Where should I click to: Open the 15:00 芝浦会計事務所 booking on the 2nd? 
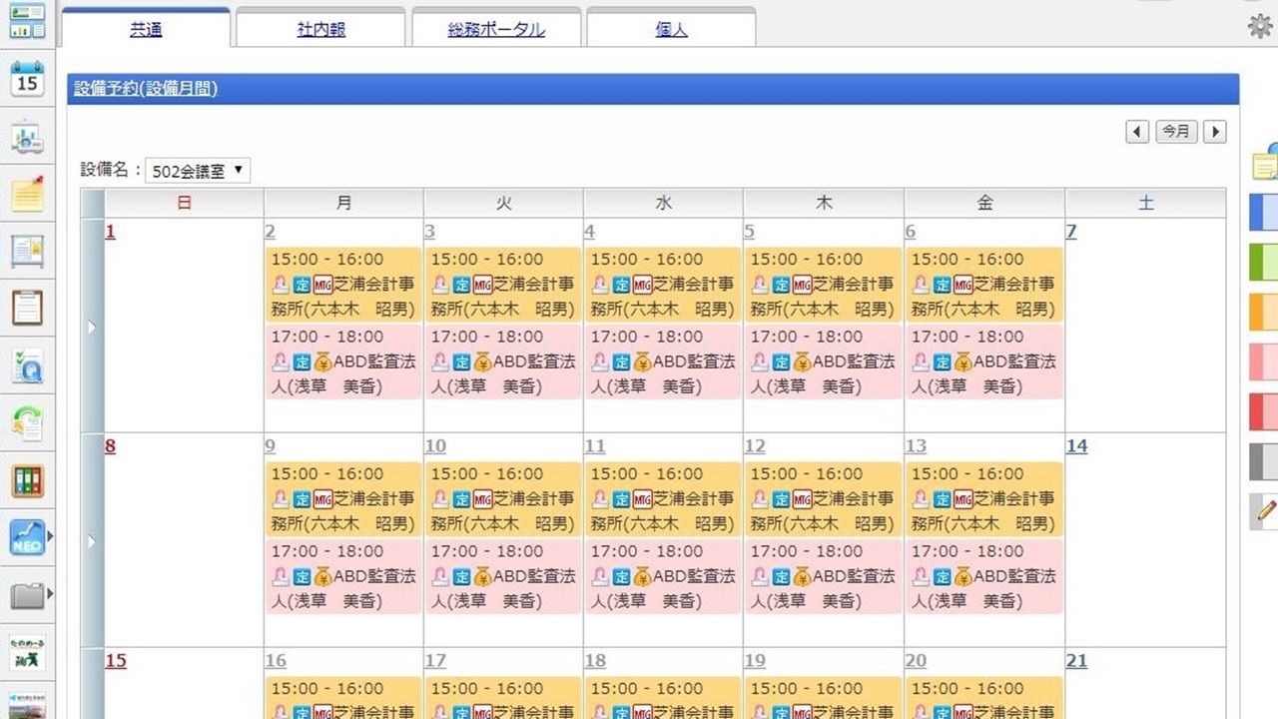pyautogui.click(x=343, y=285)
